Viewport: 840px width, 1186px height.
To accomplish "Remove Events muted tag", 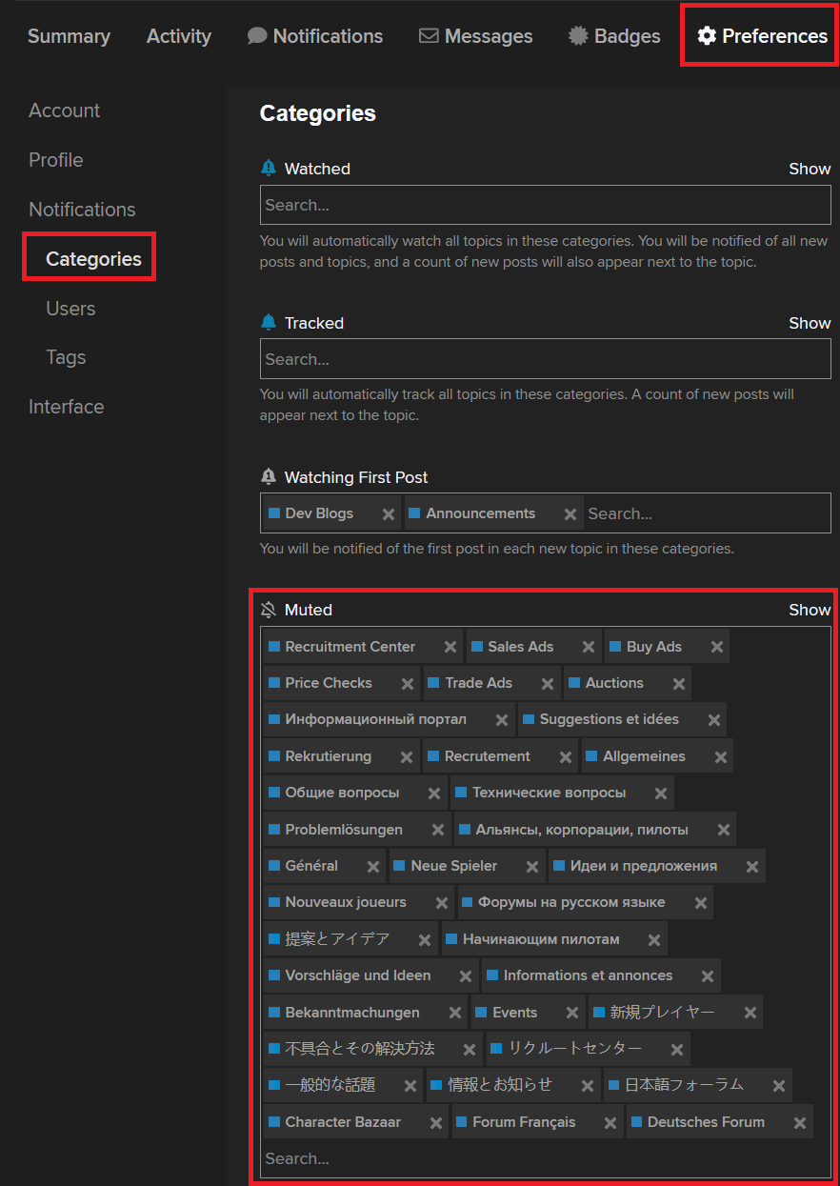I will (572, 1013).
